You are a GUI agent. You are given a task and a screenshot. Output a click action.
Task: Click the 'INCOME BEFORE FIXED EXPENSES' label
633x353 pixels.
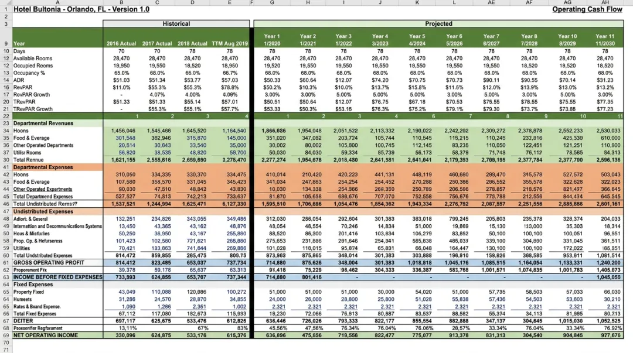[57, 277]
